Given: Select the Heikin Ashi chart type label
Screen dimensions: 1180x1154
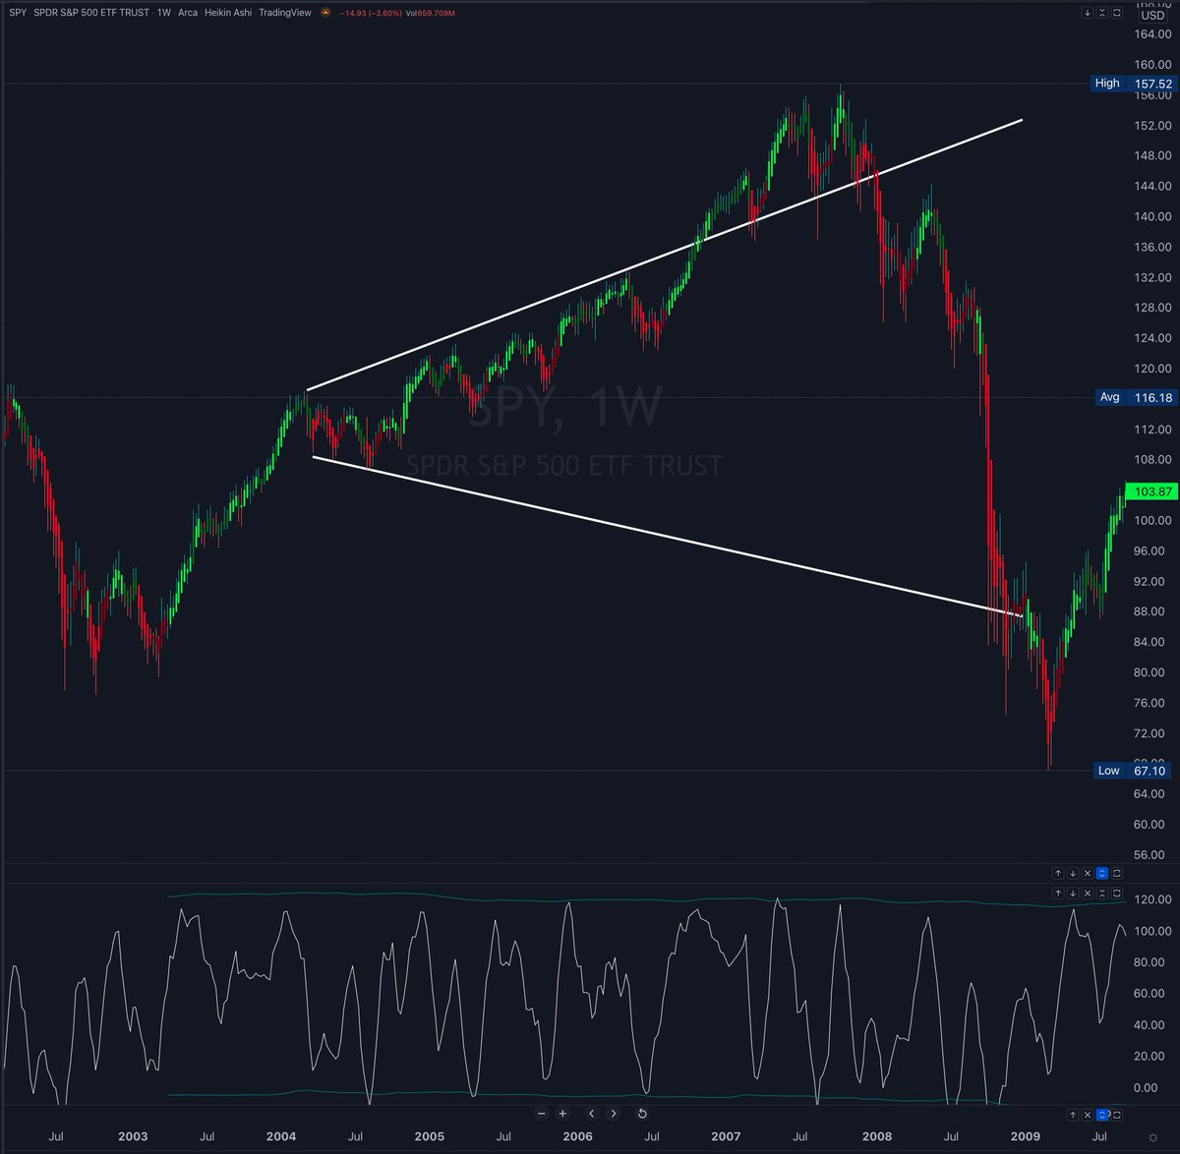Looking at the screenshot, I should click(228, 13).
